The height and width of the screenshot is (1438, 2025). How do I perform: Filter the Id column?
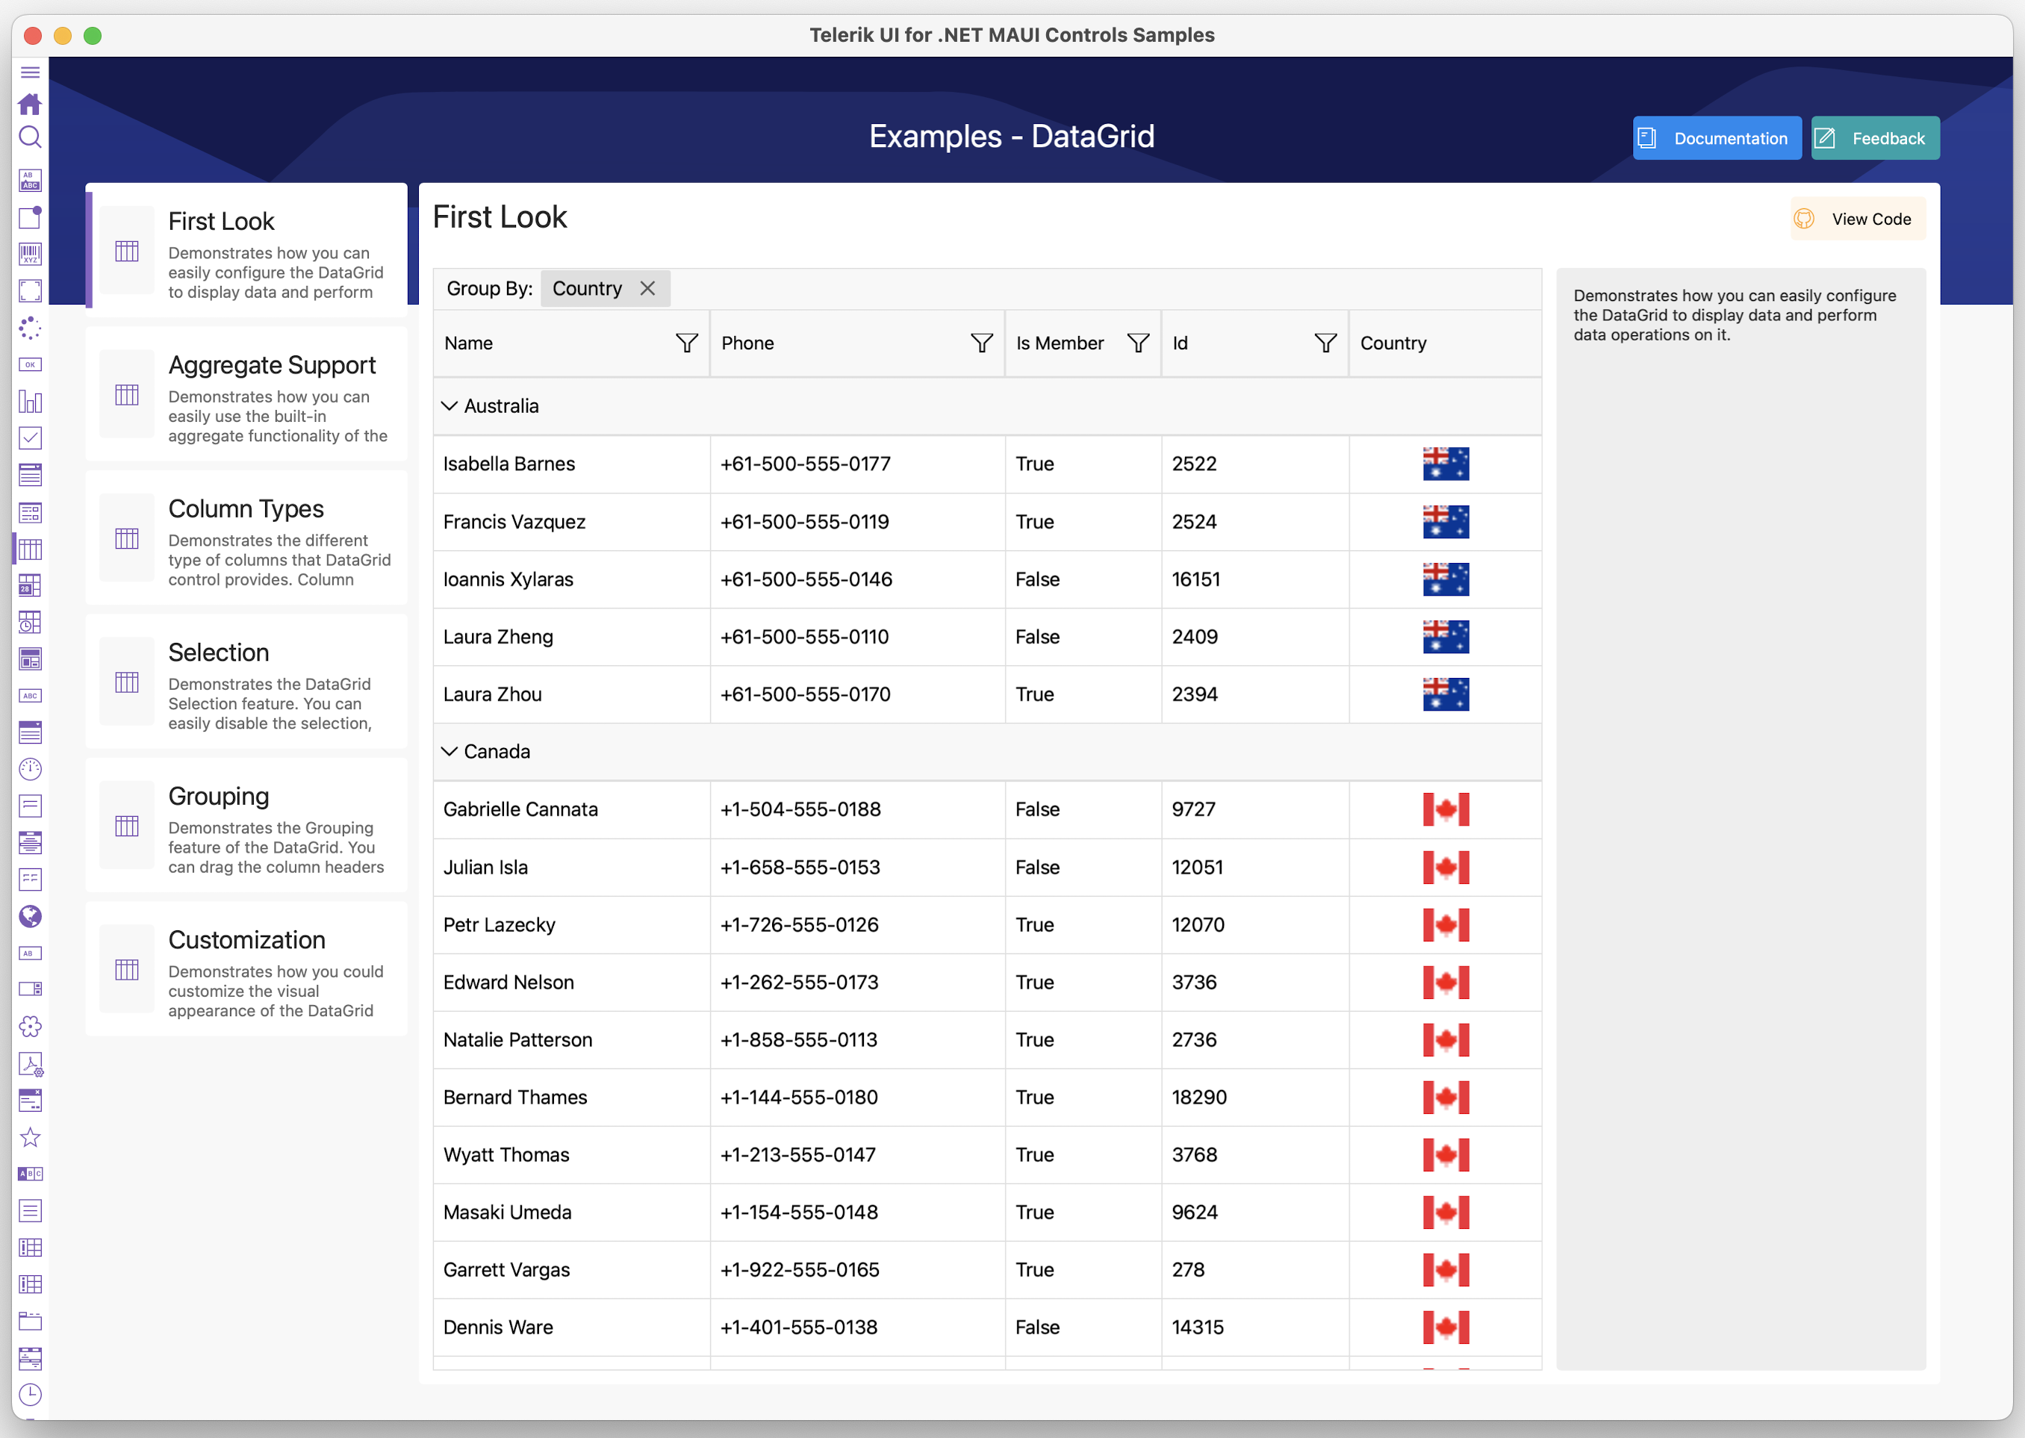[x=1325, y=343]
